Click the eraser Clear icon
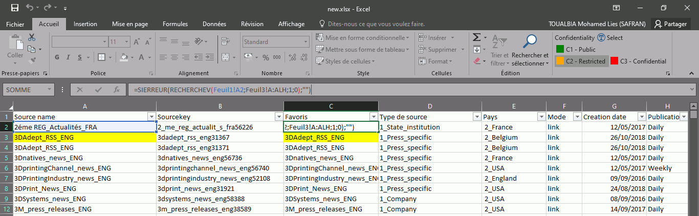 [477, 61]
